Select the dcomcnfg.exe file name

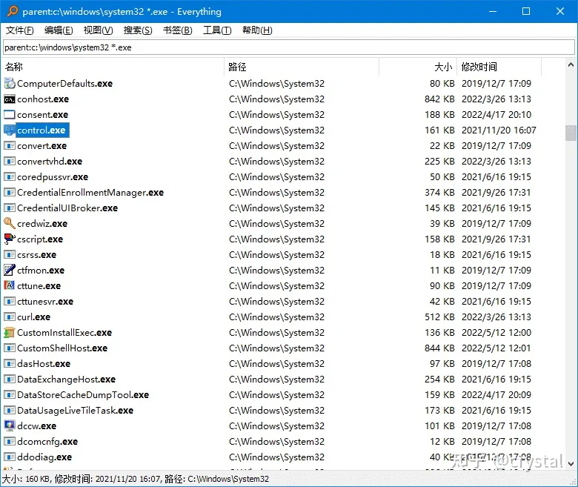pos(47,441)
